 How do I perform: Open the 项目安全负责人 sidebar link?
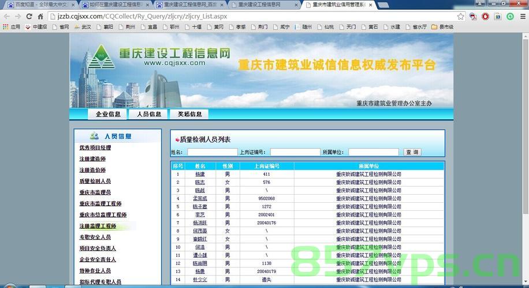pyautogui.click(x=98, y=248)
